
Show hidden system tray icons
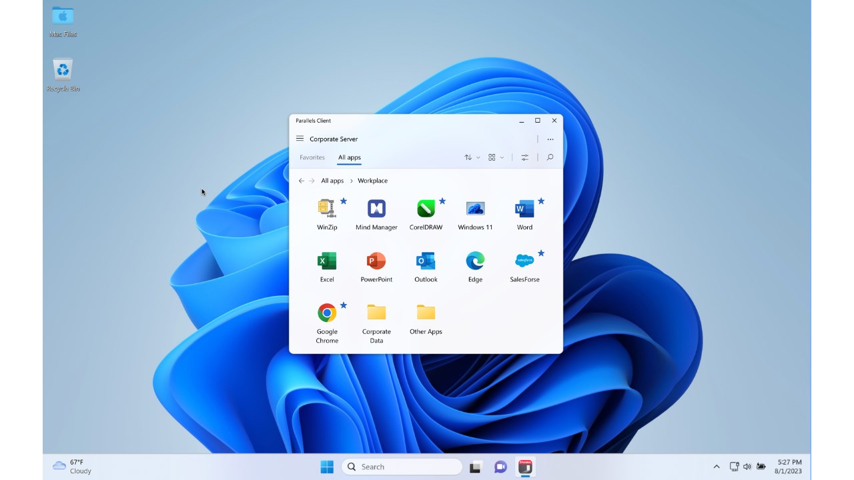click(x=717, y=467)
